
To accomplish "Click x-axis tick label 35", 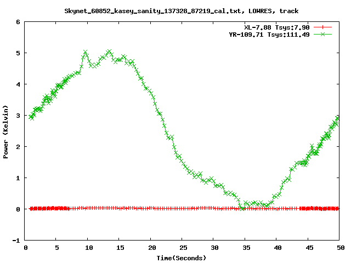I will [x=246, y=248].
